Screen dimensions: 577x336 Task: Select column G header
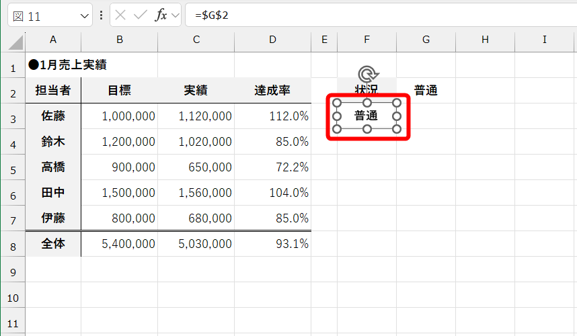[x=426, y=40]
